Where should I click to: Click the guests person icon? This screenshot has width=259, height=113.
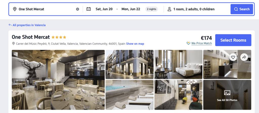point(169,9)
